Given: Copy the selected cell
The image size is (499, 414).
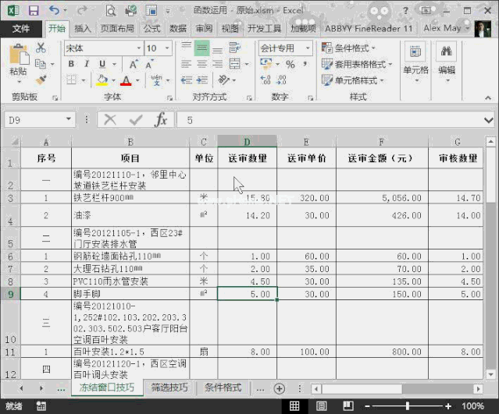Looking at the screenshot, I should [41, 64].
